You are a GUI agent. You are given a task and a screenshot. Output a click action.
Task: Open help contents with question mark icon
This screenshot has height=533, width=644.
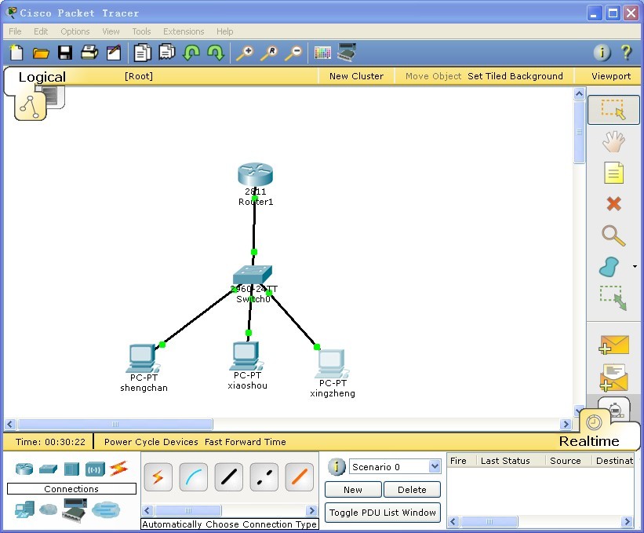(626, 53)
